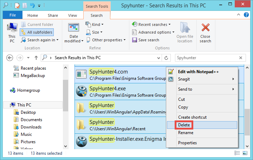Screen dimensions: 253x160
Task: Select Homegroup in navigation pane
Action: pyautogui.click(x=25, y=90)
